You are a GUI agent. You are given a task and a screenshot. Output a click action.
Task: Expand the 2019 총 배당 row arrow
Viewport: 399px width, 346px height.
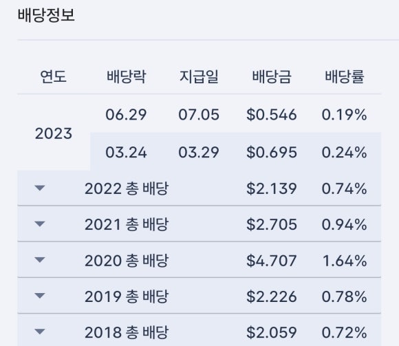click(x=40, y=296)
